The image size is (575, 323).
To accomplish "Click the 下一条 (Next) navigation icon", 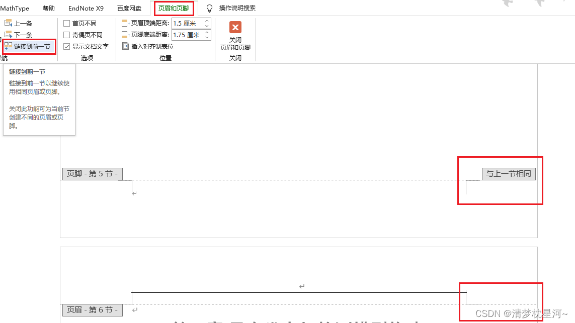I will [x=8, y=35].
